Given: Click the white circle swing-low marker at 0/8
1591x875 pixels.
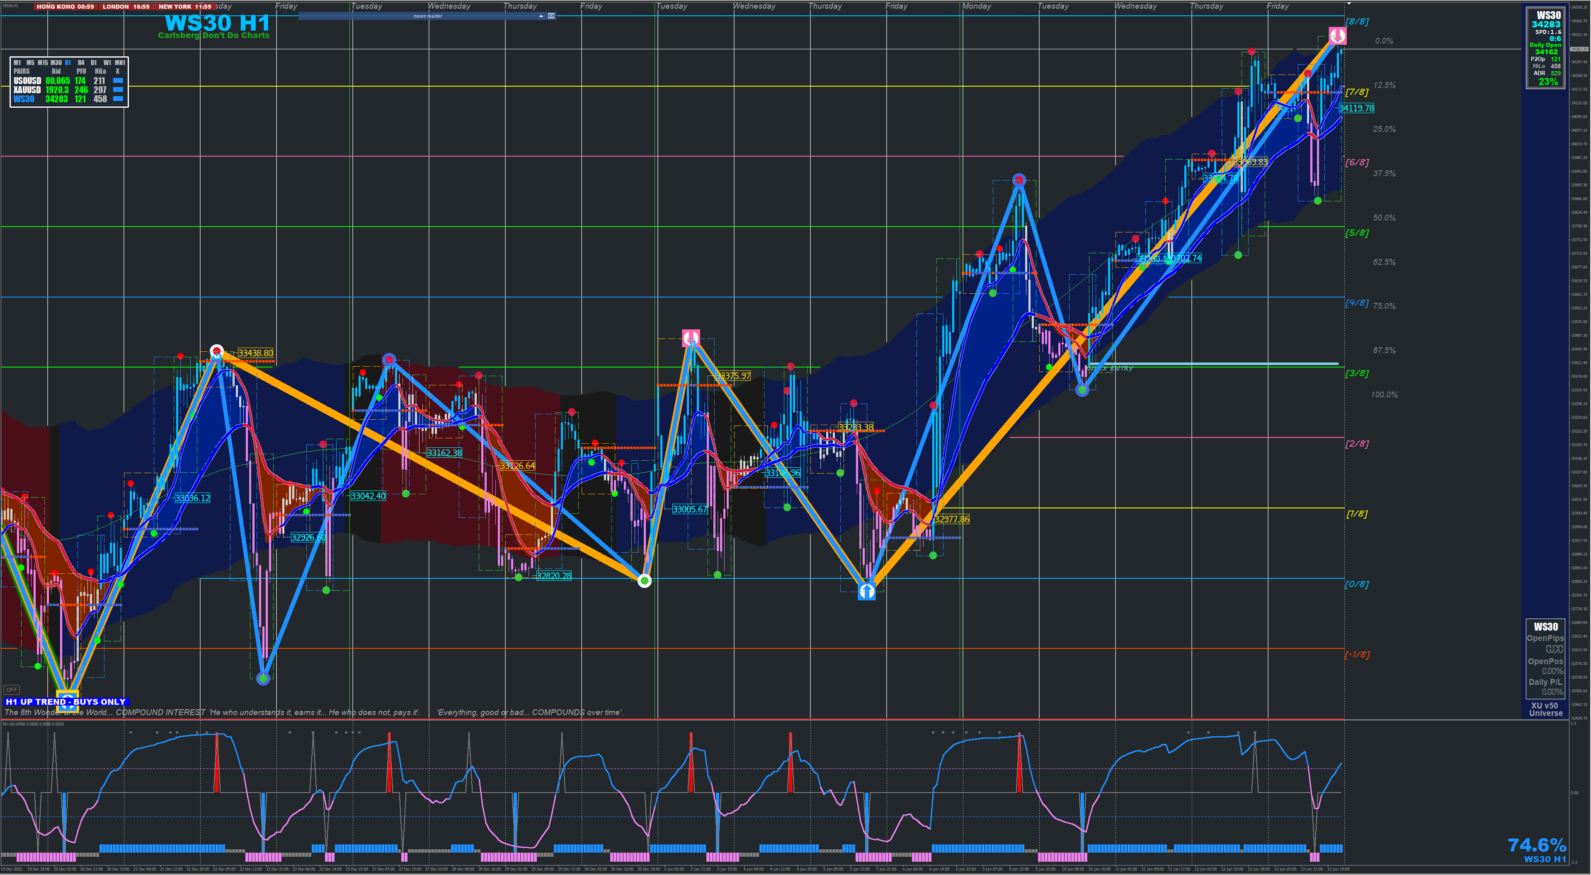Looking at the screenshot, I should pyautogui.click(x=644, y=581).
